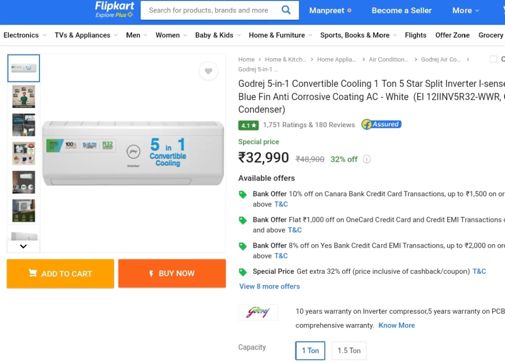This screenshot has width=505, height=363.
Task: Expand the Electronics category menu
Action: pos(25,35)
